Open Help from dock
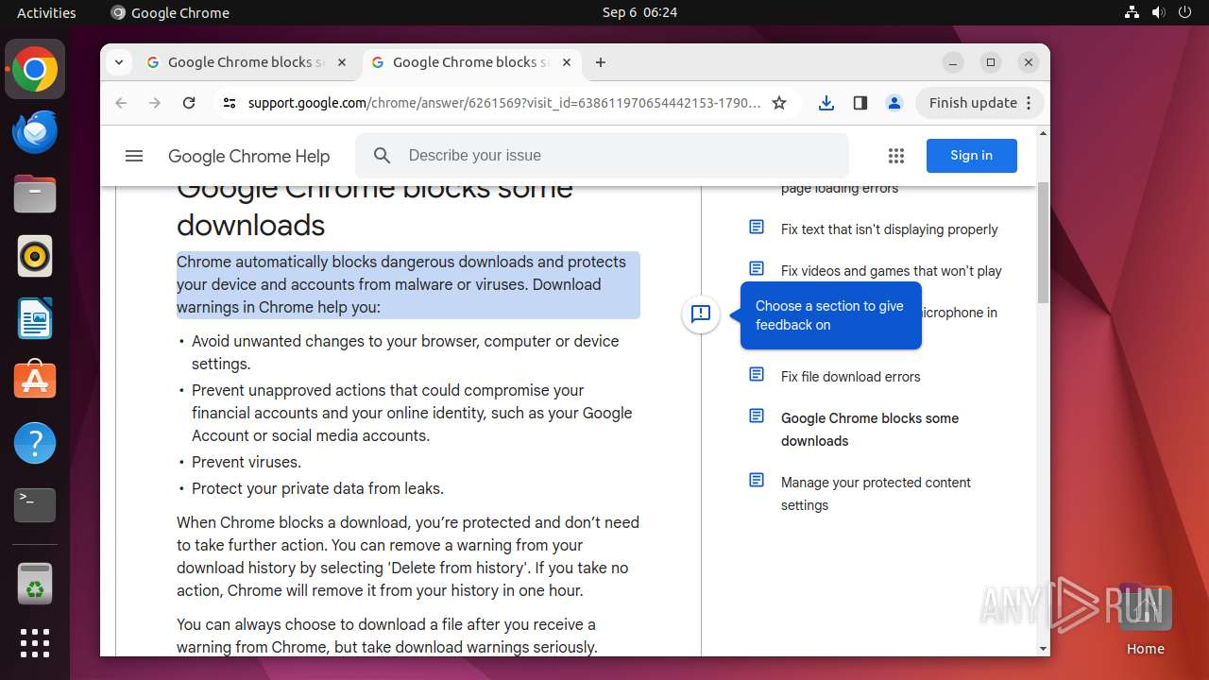Viewport: 1209px width, 680px height. click(35, 443)
